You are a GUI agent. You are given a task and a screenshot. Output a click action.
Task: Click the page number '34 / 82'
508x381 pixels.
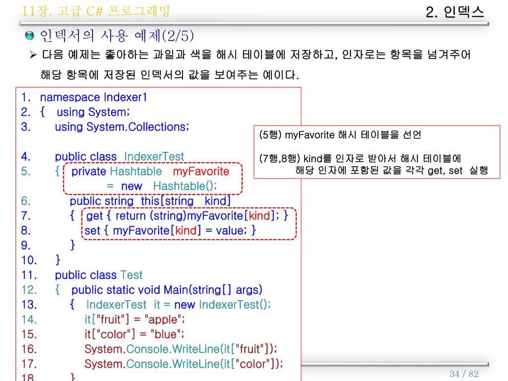click(x=464, y=374)
